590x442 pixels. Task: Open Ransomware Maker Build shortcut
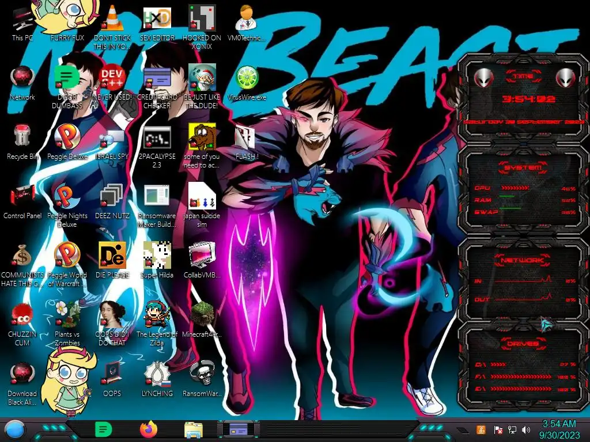click(x=157, y=205)
